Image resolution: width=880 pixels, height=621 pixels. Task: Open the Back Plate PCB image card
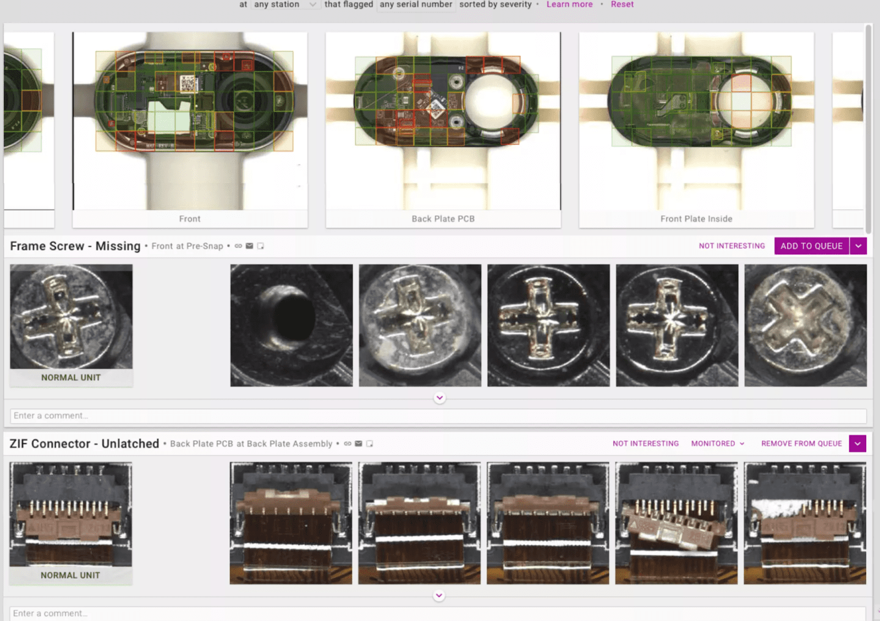(443, 130)
